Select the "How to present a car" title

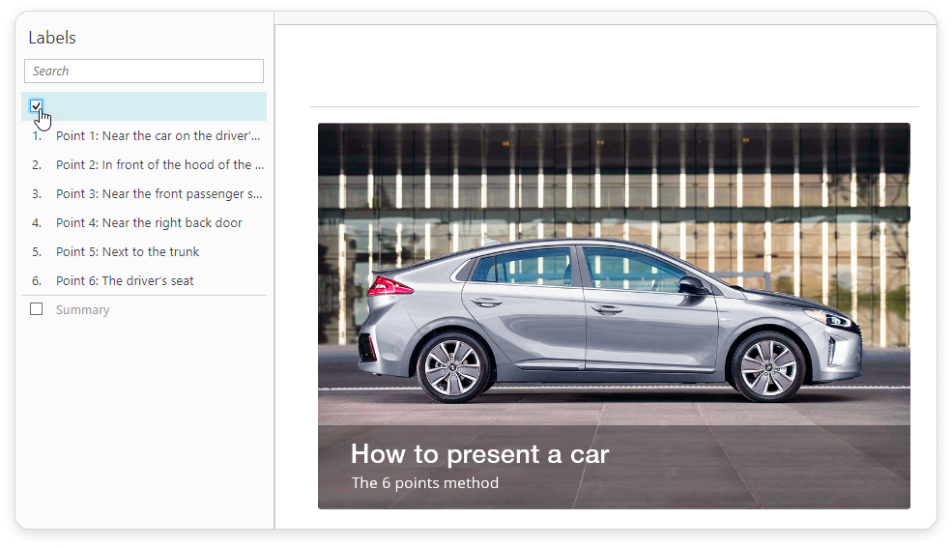click(x=479, y=453)
